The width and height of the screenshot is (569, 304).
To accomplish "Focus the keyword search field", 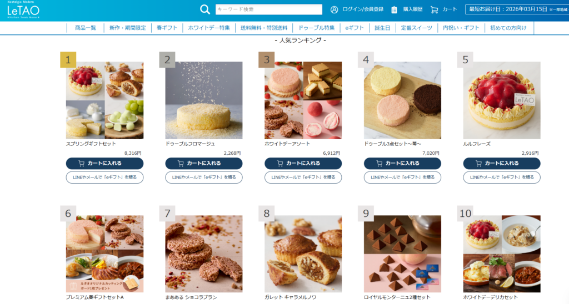I will pyautogui.click(x=269, y=9).
